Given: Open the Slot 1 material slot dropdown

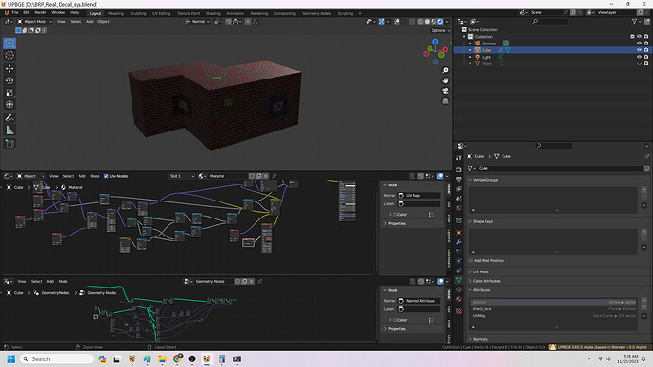Looking at the screenshot, I should pos(182,176).
